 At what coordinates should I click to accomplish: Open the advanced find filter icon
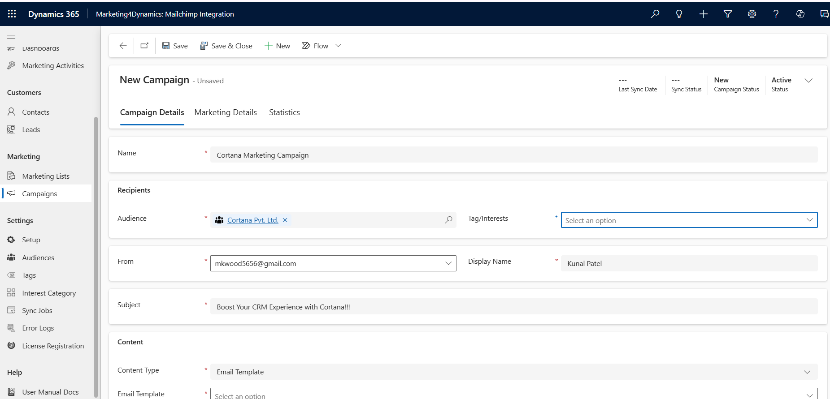728,14
